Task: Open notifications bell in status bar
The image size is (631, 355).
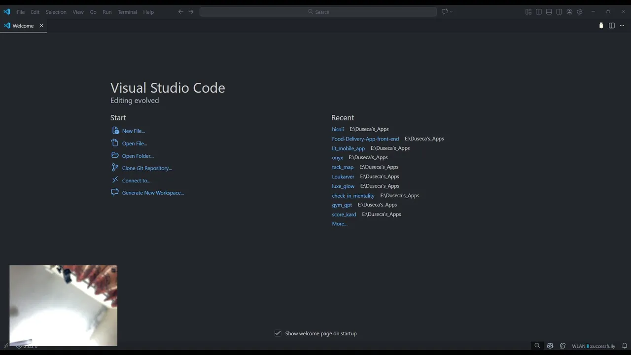Action: pyautogui.click(x=625, y=346)
